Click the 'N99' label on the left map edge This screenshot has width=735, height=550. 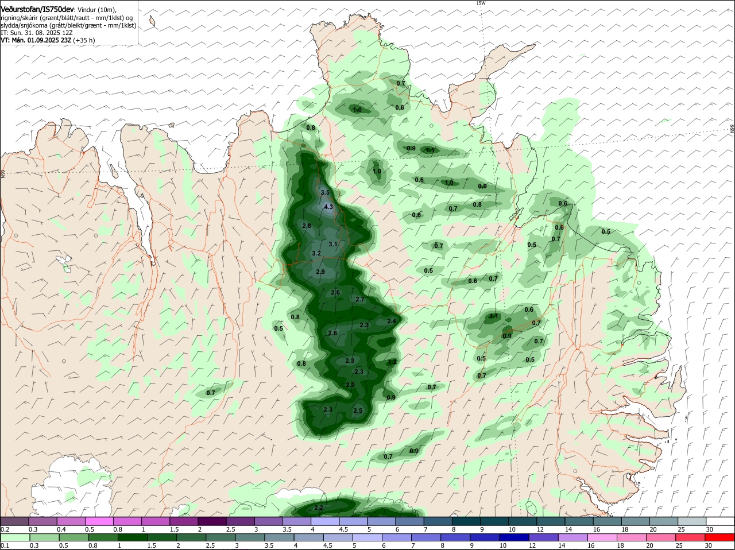click(x=2, y=173)
